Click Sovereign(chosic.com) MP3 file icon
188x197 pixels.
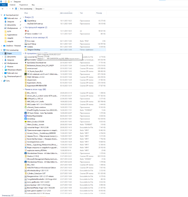(x=26, y=142)
